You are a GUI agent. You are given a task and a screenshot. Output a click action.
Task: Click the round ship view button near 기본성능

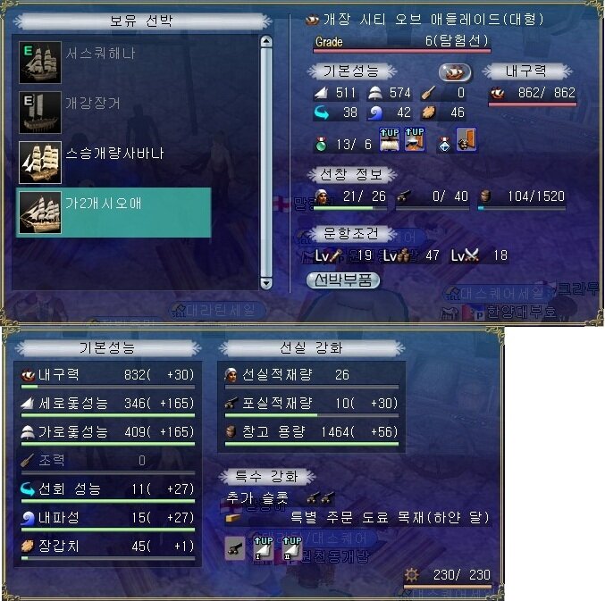click(455, 72)
